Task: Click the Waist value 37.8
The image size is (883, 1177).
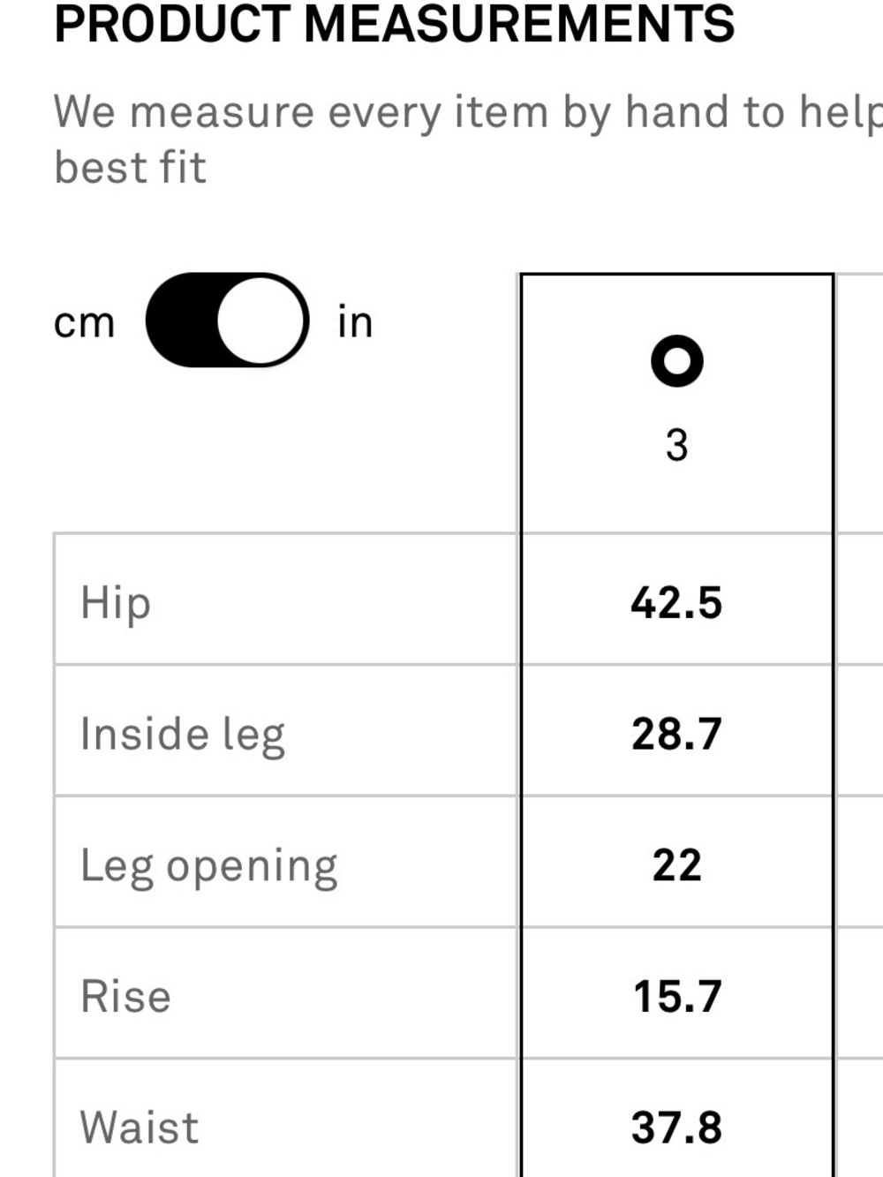Action: tap(676, 1128)
